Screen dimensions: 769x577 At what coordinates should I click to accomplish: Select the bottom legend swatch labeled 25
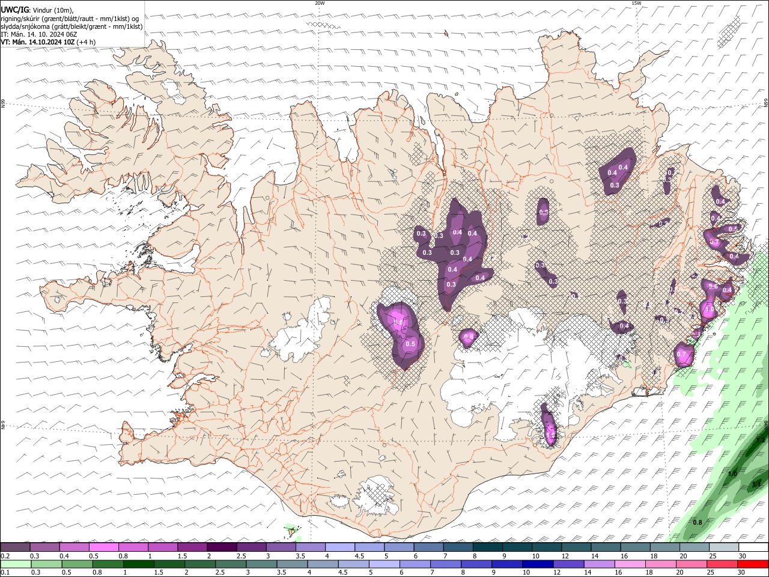pos(722,564)
